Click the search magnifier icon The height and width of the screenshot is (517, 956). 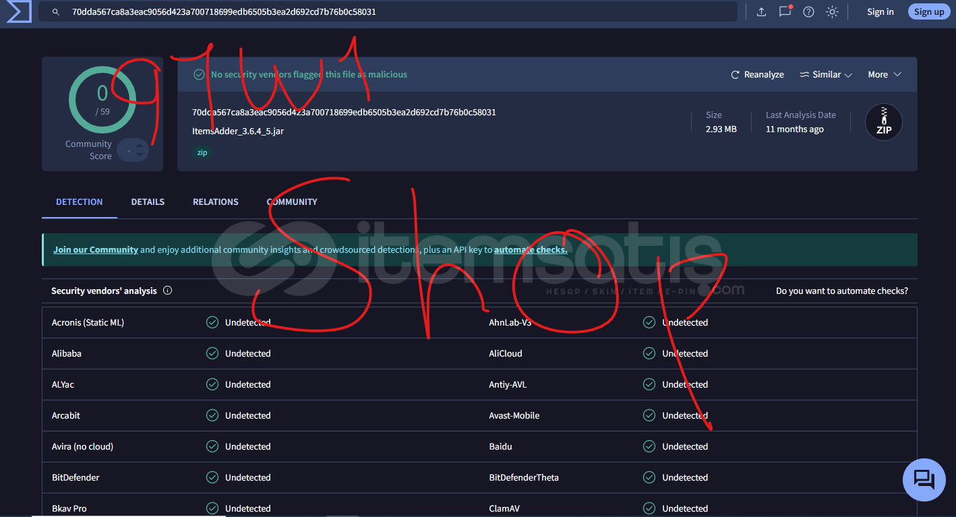tap(56, 12)
